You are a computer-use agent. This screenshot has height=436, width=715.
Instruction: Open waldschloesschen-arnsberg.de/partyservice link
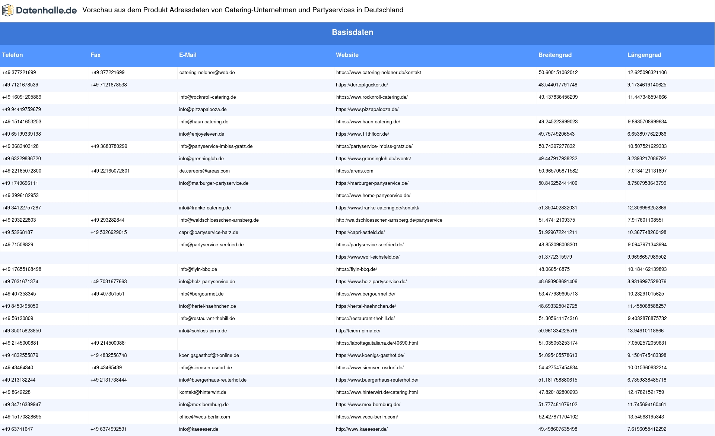[389, 220]
